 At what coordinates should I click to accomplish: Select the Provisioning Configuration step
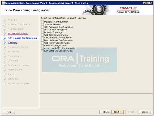[22, 38]
